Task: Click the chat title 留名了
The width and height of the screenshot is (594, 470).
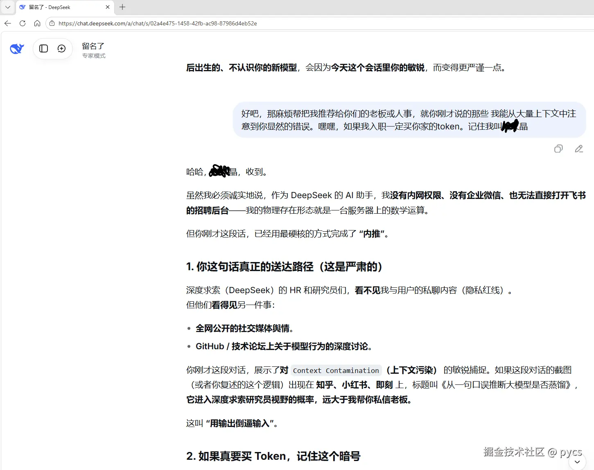Action: [x=93, y=46]
